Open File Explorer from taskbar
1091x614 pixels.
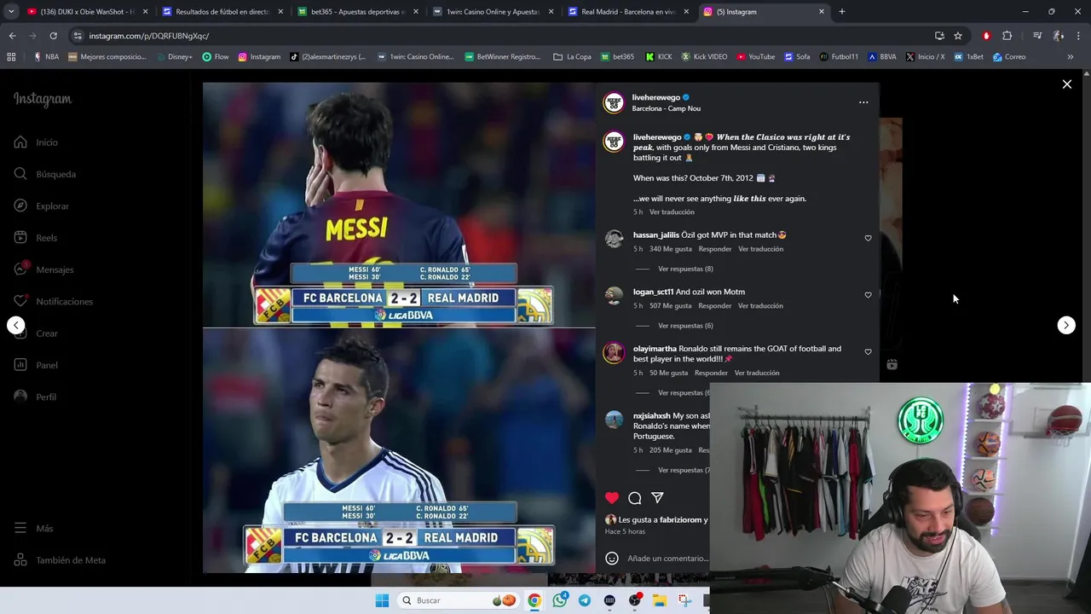pos(659,600)
